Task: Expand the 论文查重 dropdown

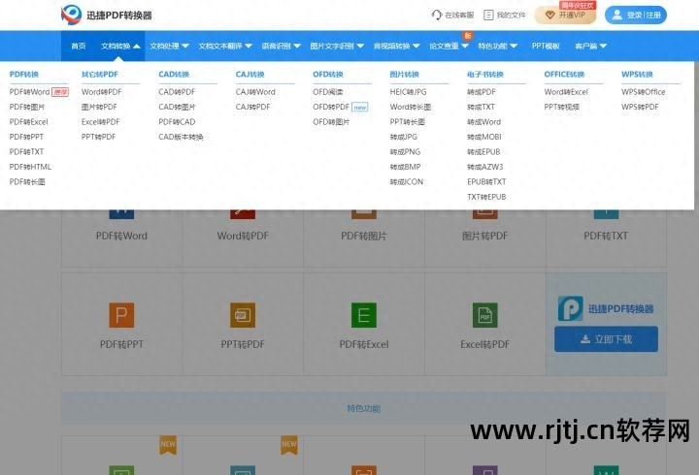Action: pyautogui.click(x=449, y=46)
